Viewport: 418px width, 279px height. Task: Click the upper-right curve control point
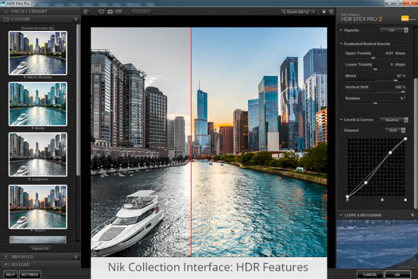pyautogui.click(x=390, y=153)
